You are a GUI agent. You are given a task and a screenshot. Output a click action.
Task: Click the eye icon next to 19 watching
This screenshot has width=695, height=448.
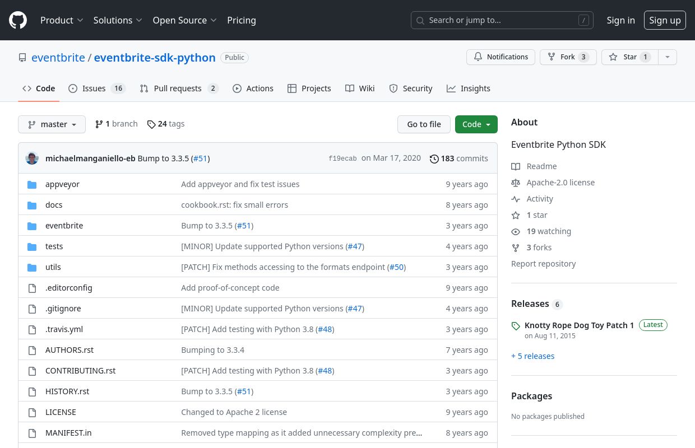tap(516, 231)
